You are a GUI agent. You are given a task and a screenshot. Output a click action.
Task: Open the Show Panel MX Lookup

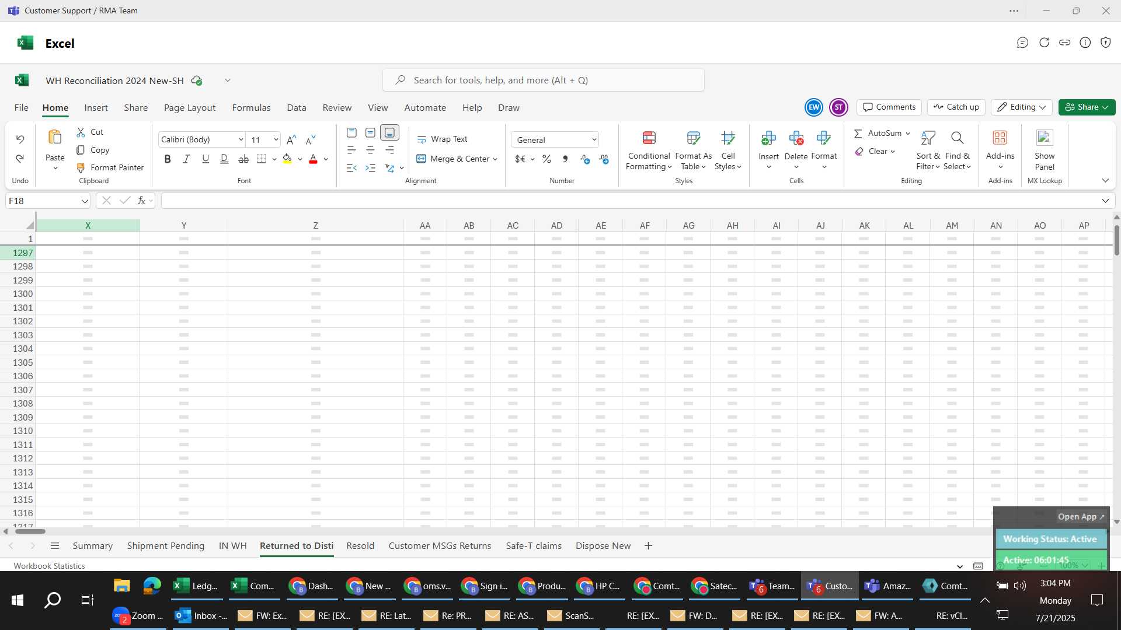pyautogui.click(x=1045, y=150)
